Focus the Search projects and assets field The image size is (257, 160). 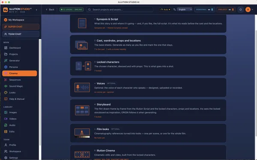coord(120,10)
